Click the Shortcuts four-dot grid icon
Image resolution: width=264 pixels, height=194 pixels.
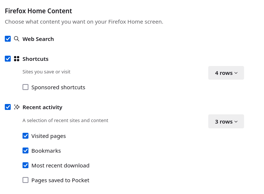click(x=17, y=59)
